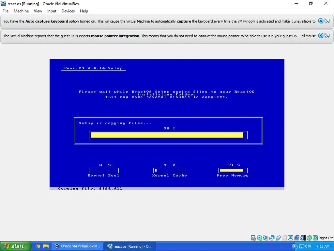The width and height of the screenshot is (334, 251).
Task: Click the recording status icon
Action: tap(296, 238)
